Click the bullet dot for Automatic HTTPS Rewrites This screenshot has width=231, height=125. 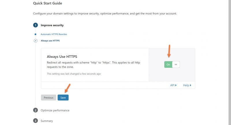(x=35, y=34)
